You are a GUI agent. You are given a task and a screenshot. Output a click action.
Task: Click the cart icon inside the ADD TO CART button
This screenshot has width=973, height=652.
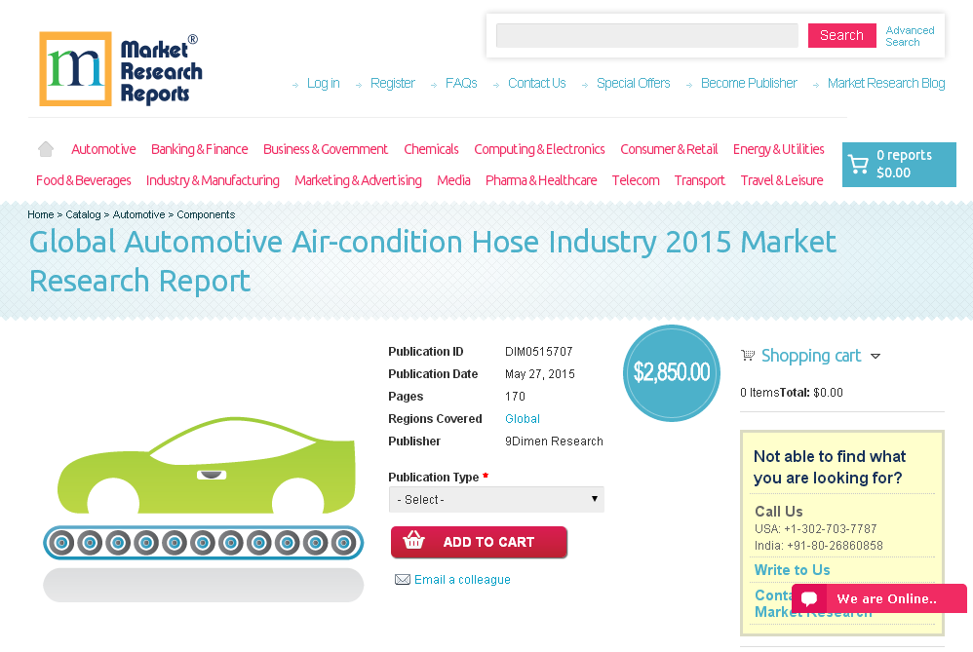[x=413, y=542]
